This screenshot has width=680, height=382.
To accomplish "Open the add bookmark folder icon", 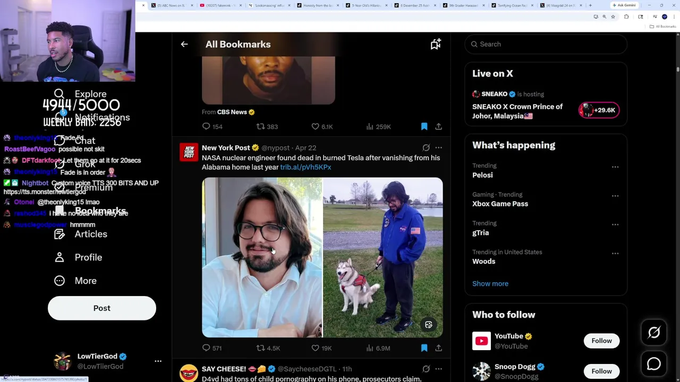I will tap(436, 45).
